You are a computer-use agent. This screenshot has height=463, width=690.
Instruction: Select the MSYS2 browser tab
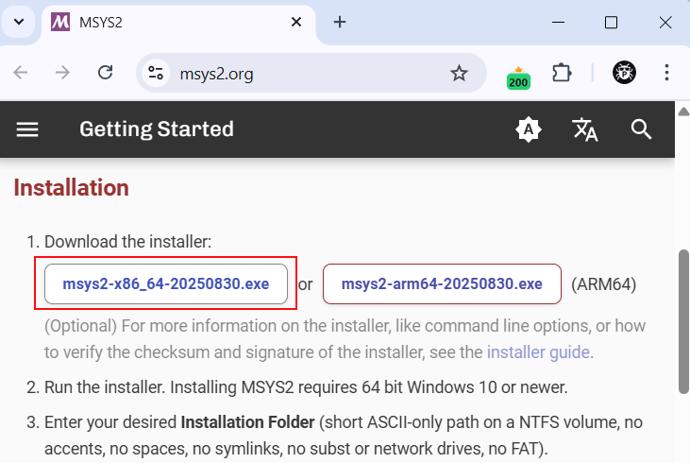[178, 23]
